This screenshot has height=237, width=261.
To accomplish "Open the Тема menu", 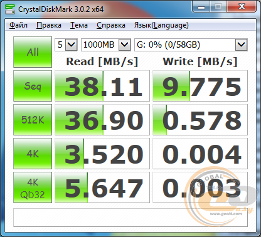I will click(x=78, y=25).
